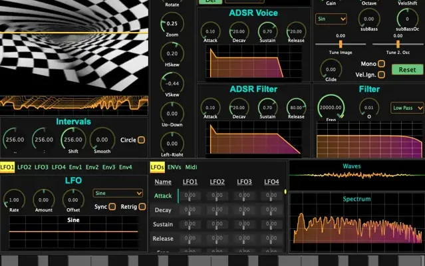
Task: Open the Env4 tab
Action: (x=126, y=167)
